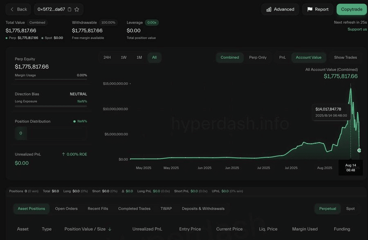Enable Show Trades on the chart
The height and width of the screenshot is (240, 368).
[x=345, y=58]
